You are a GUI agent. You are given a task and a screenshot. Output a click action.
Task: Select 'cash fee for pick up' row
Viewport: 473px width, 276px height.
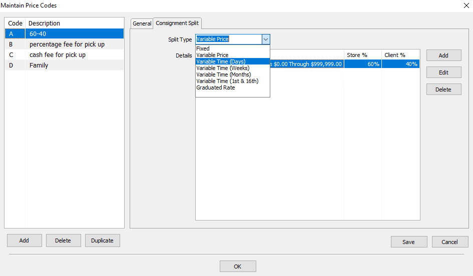tap(64, 55)
